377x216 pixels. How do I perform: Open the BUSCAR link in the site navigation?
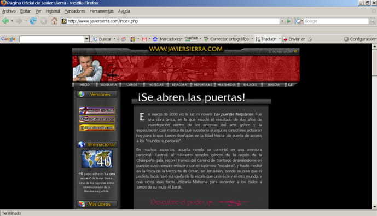pos(274,85)
